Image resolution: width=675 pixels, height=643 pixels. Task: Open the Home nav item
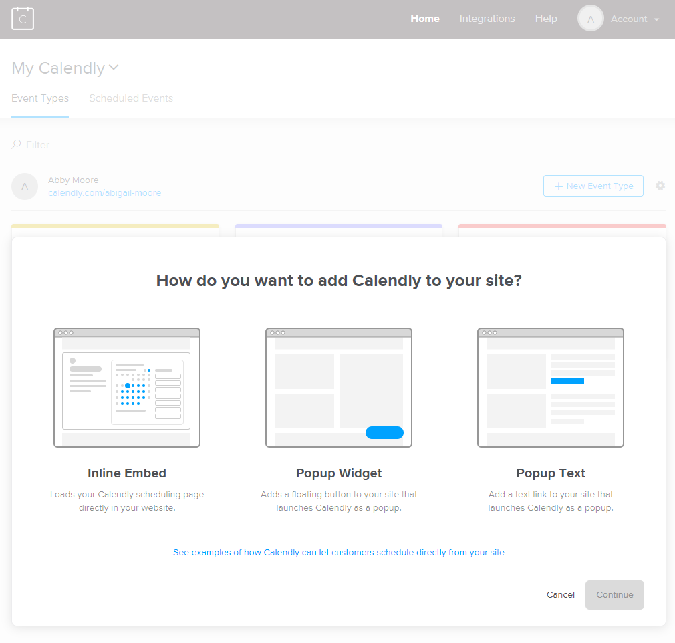click(425, 19)
